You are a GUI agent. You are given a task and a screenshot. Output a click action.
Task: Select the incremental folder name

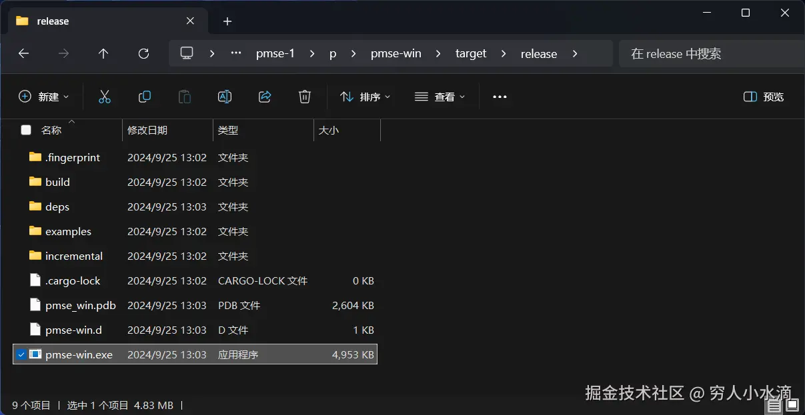74,256
